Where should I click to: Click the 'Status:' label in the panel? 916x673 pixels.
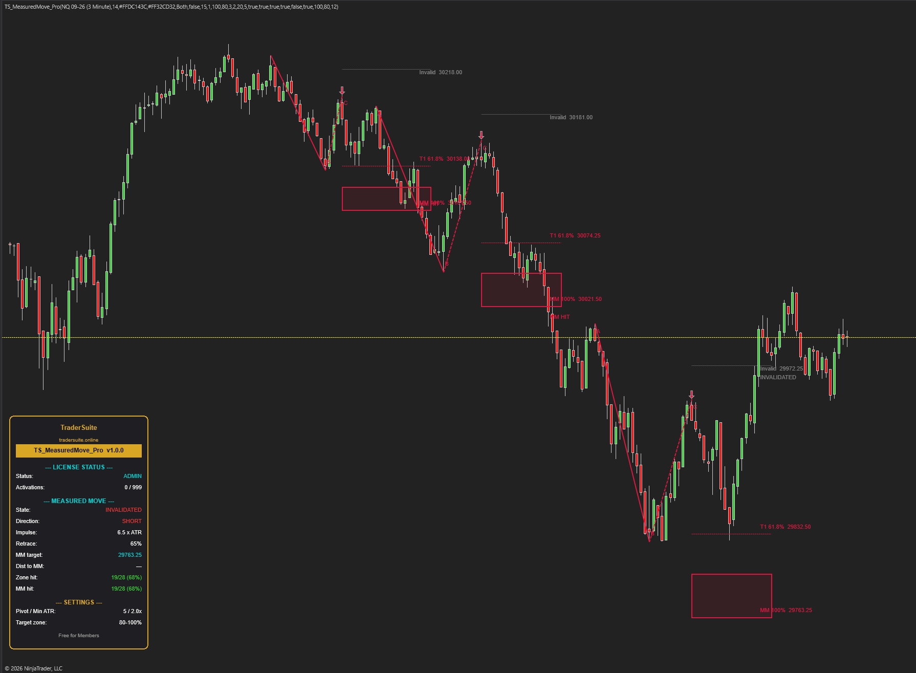[25, 476]
